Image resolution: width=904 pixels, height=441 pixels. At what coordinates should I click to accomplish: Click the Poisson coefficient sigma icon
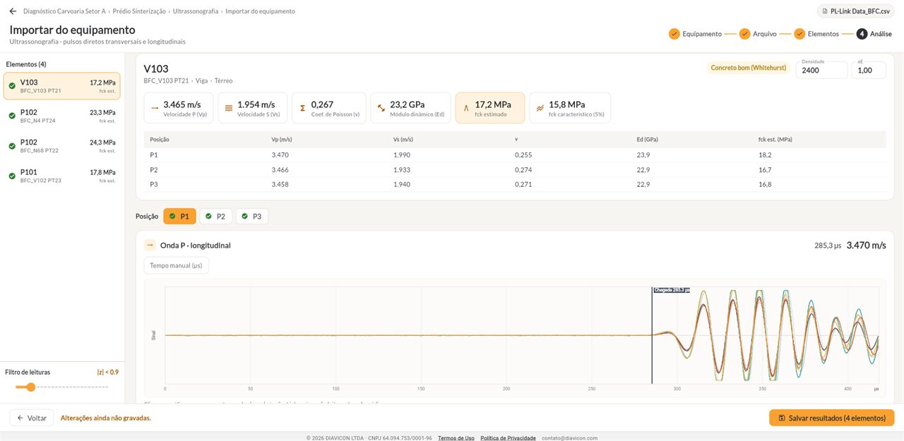303,108
